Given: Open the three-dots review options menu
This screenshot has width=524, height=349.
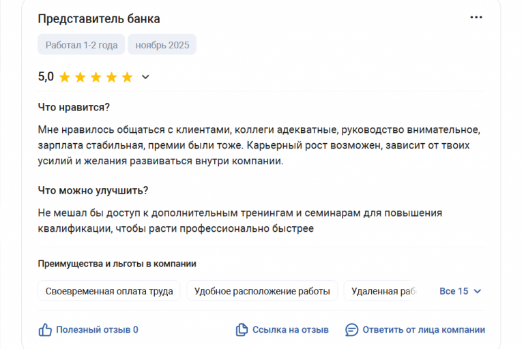Looking at the screenshot, I should (476, 18).
